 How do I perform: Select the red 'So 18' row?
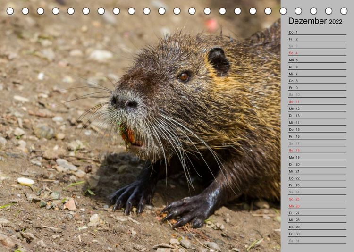[x=317, y=151]
